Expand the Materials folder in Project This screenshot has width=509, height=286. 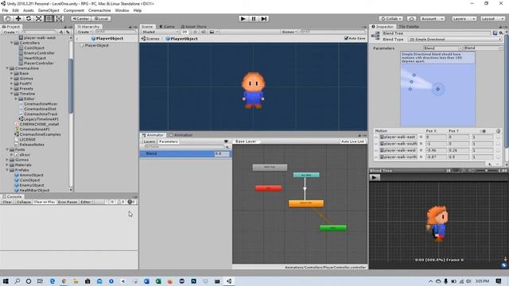[7, 164]
